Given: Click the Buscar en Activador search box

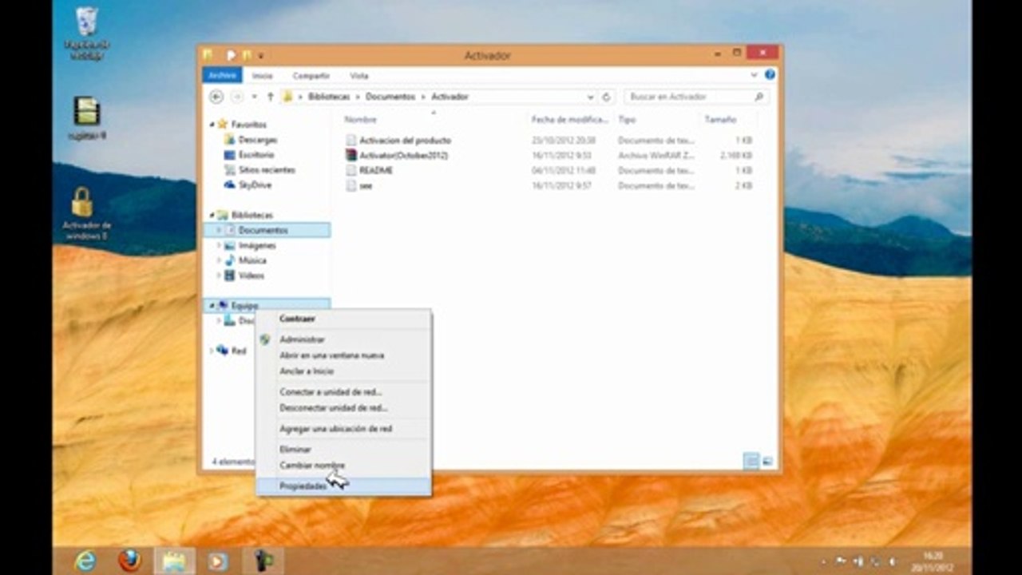Looking at the screenshot, I should point(696,97).
